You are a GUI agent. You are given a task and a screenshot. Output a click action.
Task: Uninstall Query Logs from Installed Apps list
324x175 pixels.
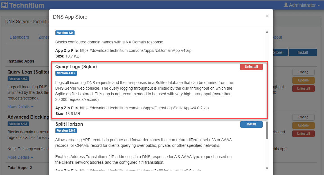[x=303, y=88]
